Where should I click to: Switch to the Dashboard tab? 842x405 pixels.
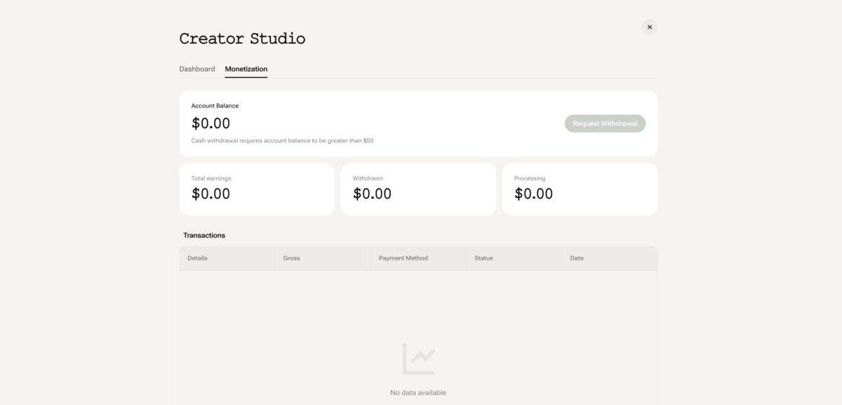point(197,69)
